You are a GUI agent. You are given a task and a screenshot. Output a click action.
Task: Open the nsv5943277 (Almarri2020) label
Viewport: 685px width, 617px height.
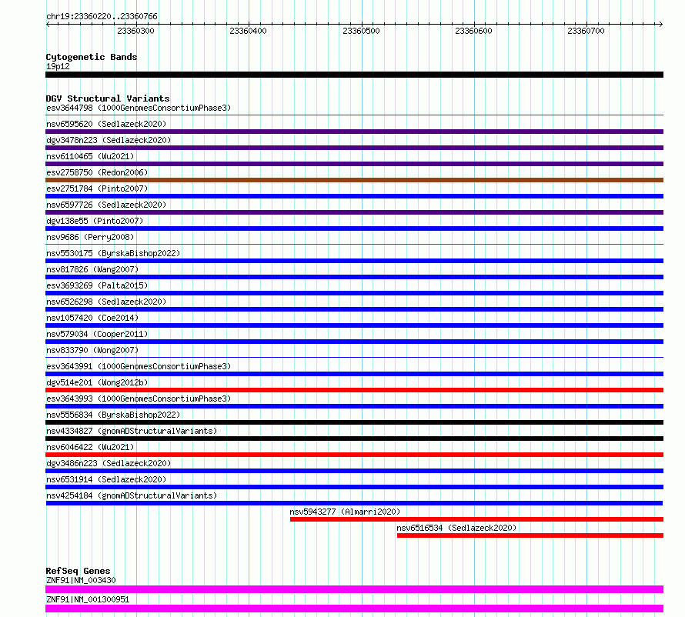pyautogui.click(x=345, y=512)
